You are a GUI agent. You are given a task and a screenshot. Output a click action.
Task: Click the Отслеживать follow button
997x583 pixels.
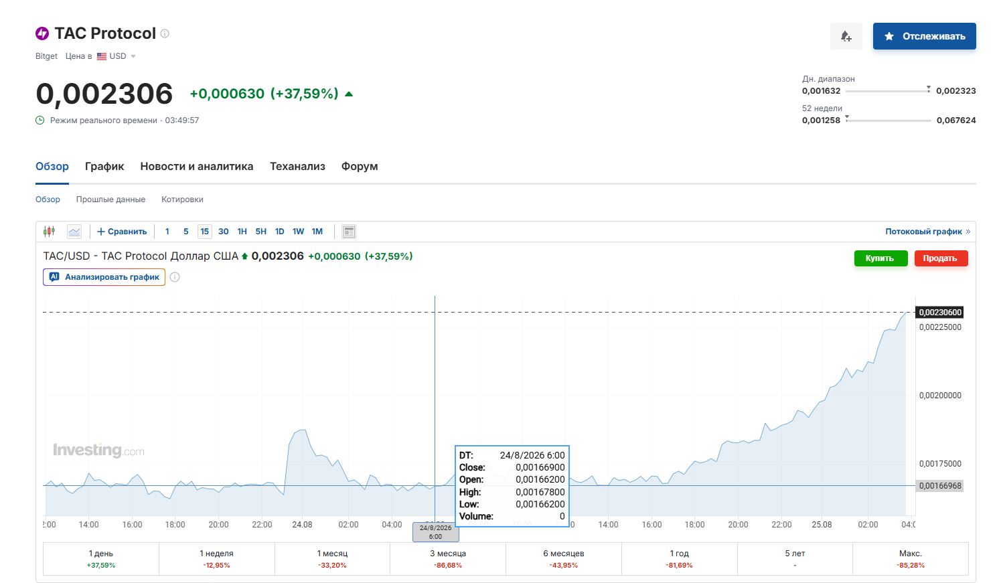(925, 36)
